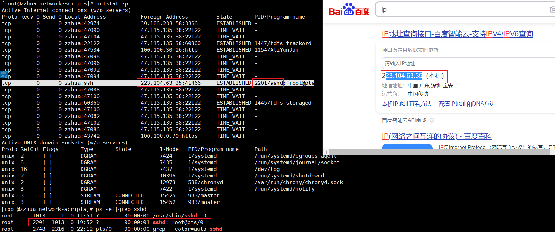This screenshot has height=232, width=555.
Task: Click the /var/run/chrony/chronyd.sock path
Action: coord(299,182)
